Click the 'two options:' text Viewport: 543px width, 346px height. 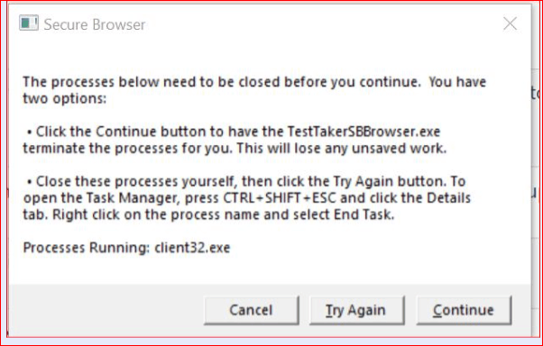click(64, 99)
